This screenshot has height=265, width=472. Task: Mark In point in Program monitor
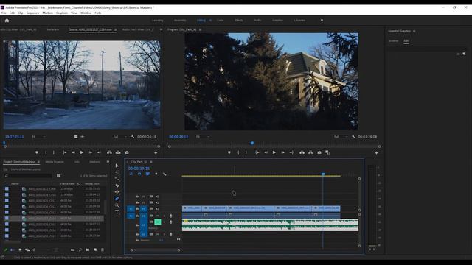click(x=238, y=152)
